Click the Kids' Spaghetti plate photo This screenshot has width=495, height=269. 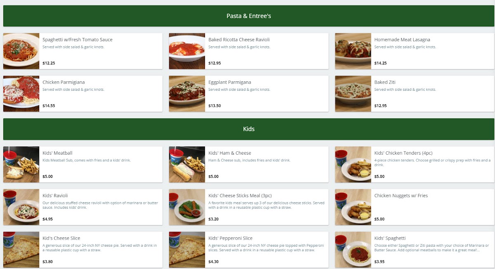(x=353, y=250)
